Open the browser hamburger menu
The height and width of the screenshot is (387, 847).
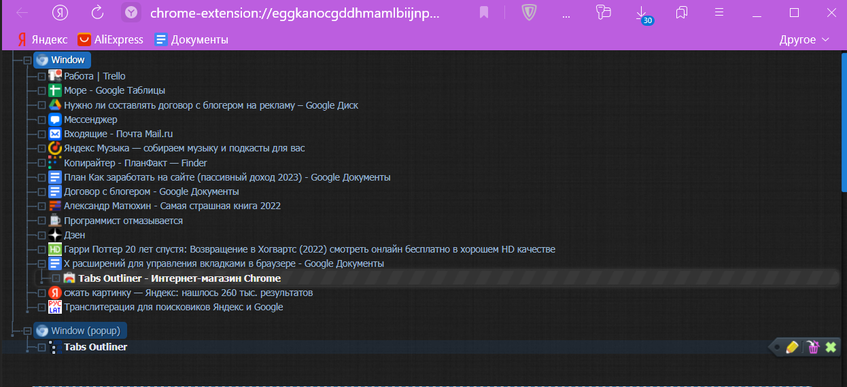point(719,12)
